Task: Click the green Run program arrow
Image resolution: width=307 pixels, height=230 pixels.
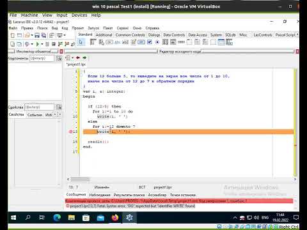Action: point(38,44)
